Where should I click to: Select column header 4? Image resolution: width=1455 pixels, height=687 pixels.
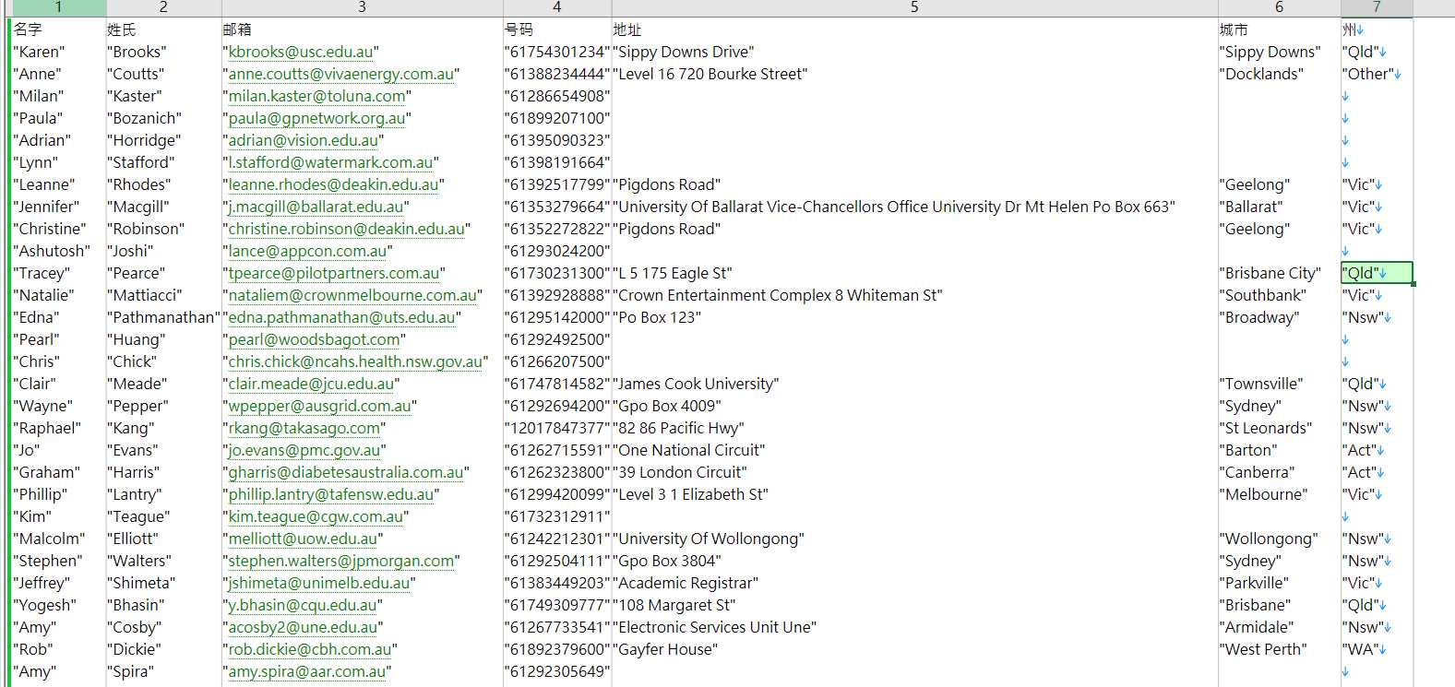556,7
